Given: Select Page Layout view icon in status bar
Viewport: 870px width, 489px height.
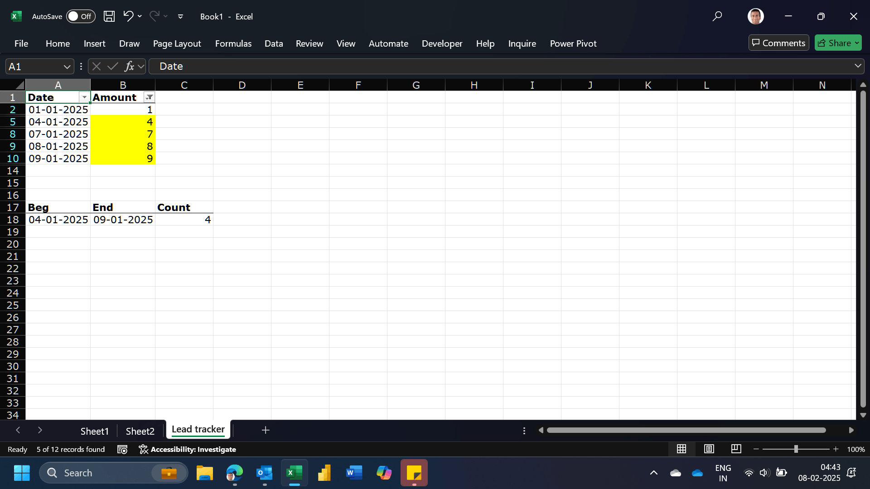Looking at the screenshot, I should click(709, 449).
